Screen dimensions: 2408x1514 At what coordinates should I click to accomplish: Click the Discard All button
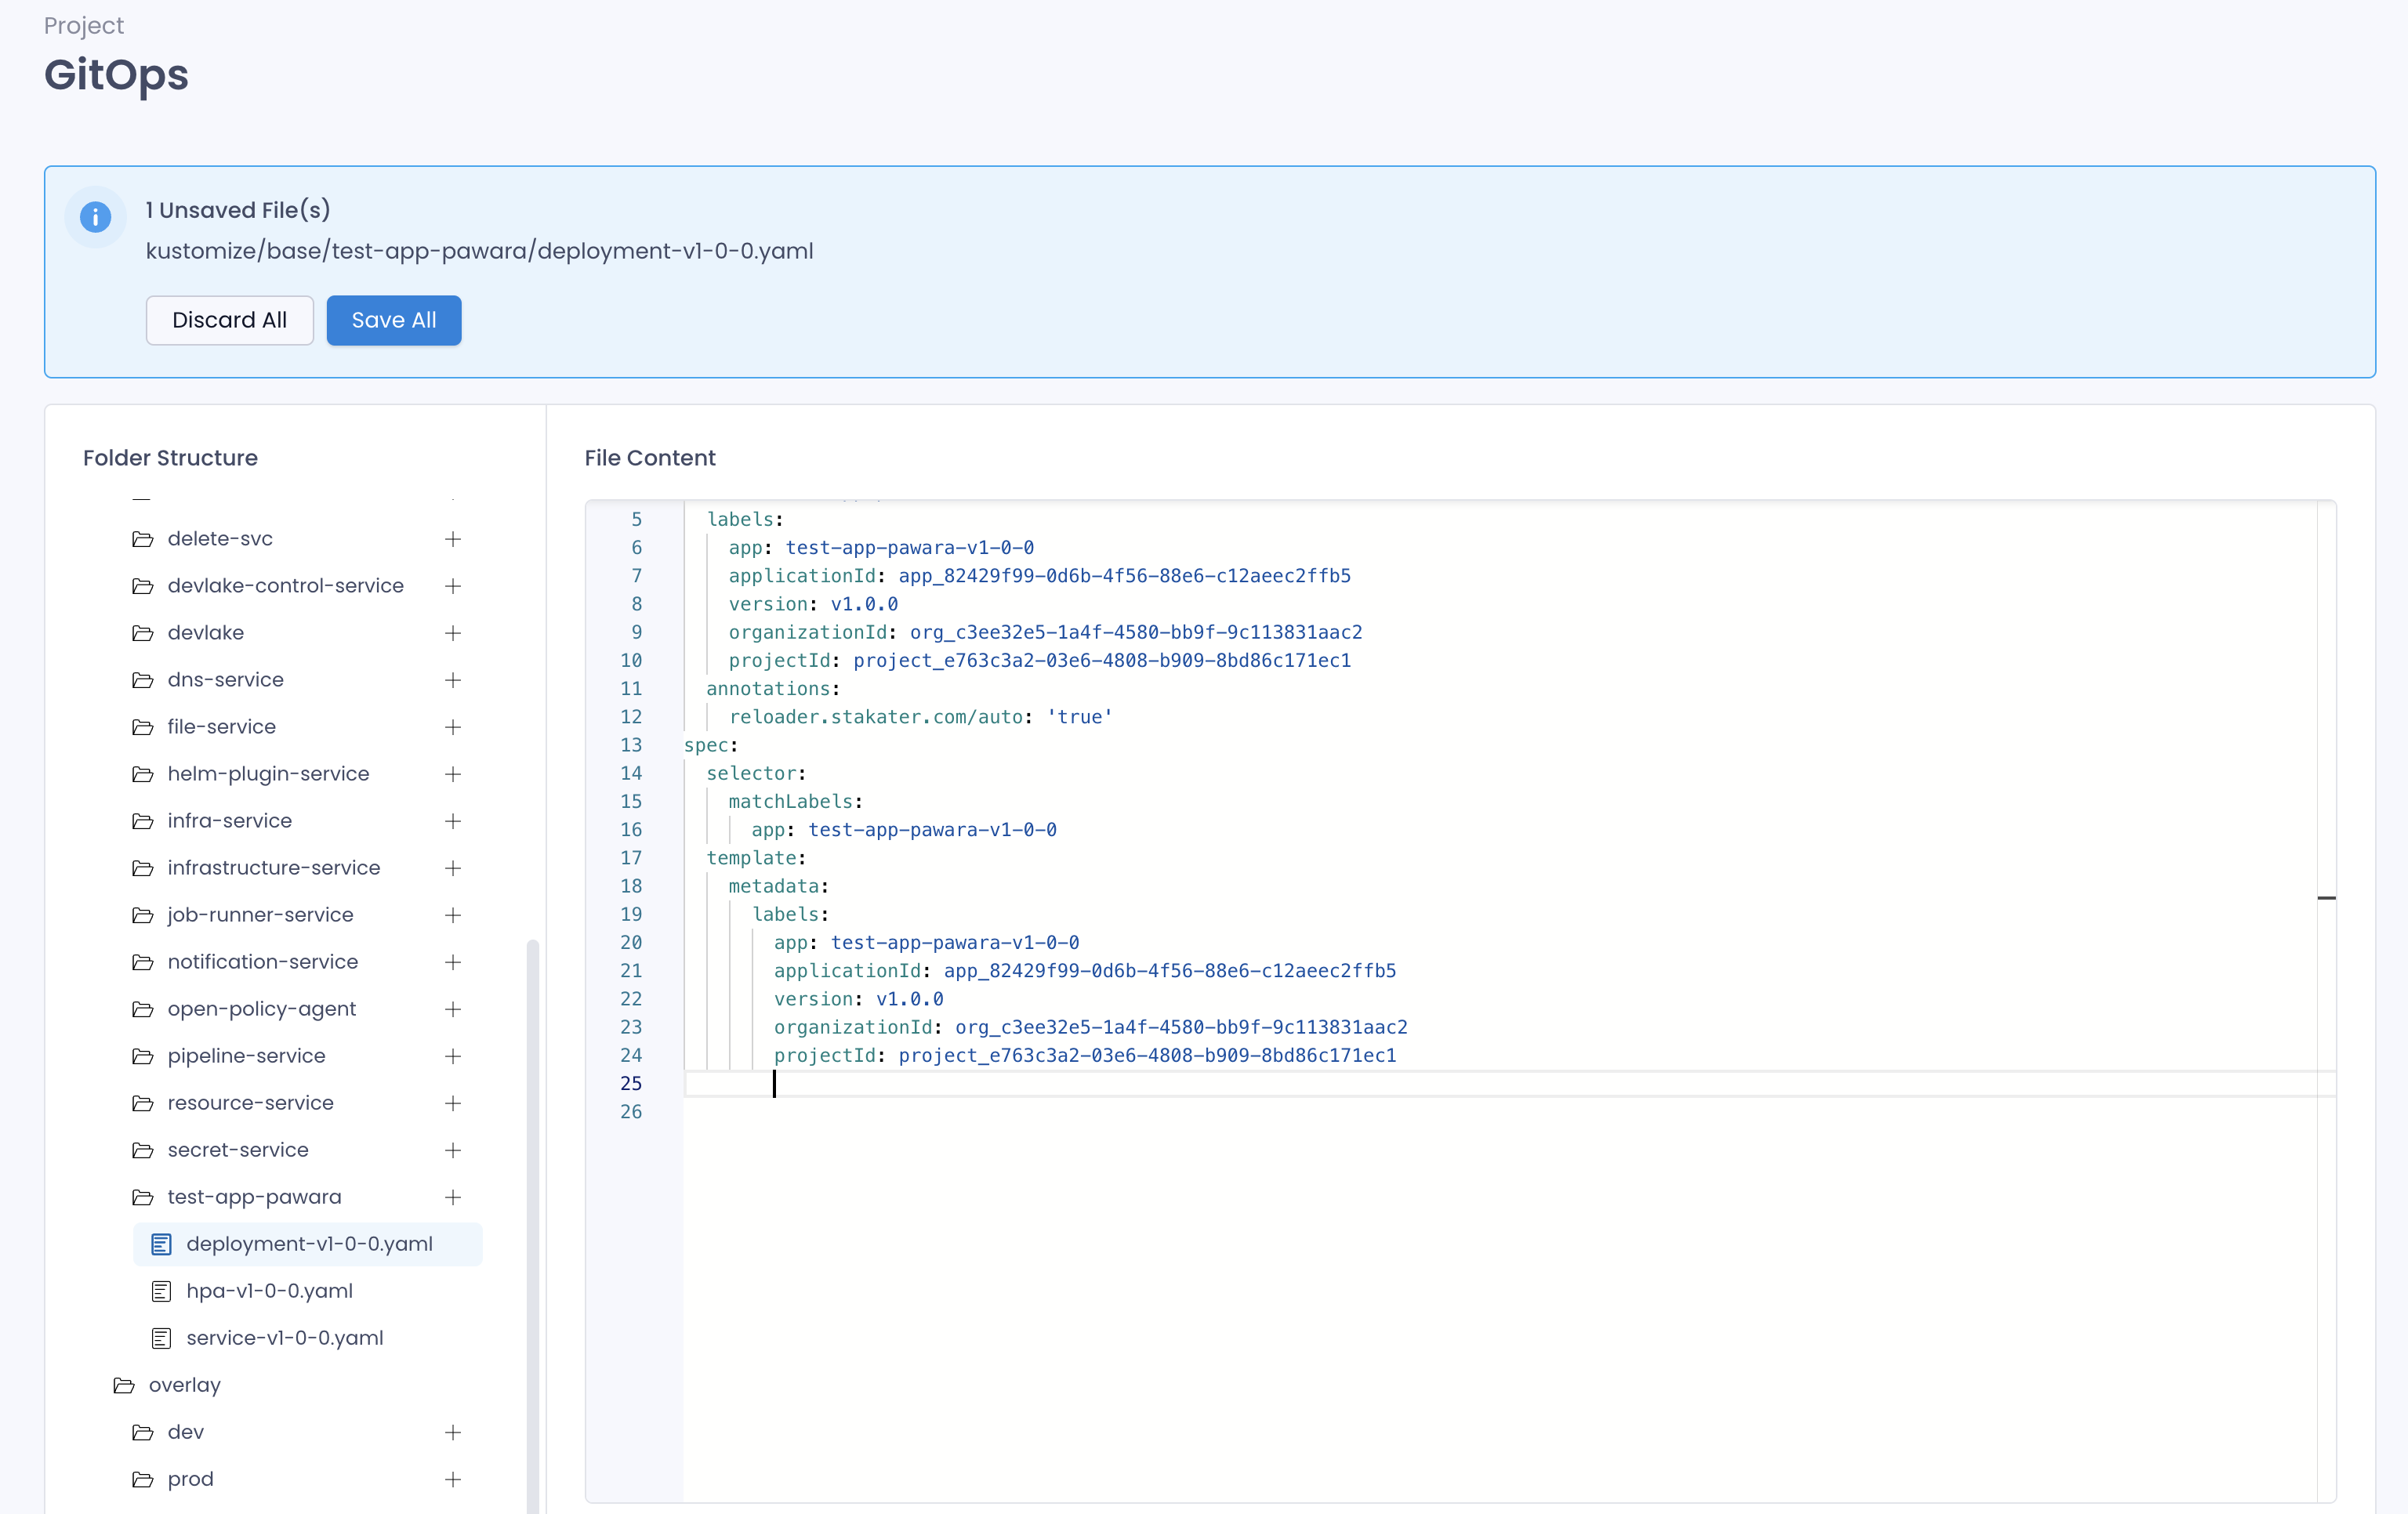pyautogui.click(x=229, y=320)
